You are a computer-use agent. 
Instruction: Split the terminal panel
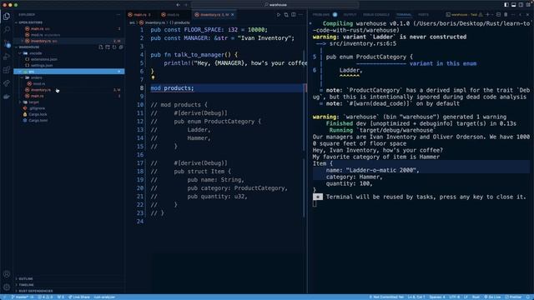[x=499, y=15]
